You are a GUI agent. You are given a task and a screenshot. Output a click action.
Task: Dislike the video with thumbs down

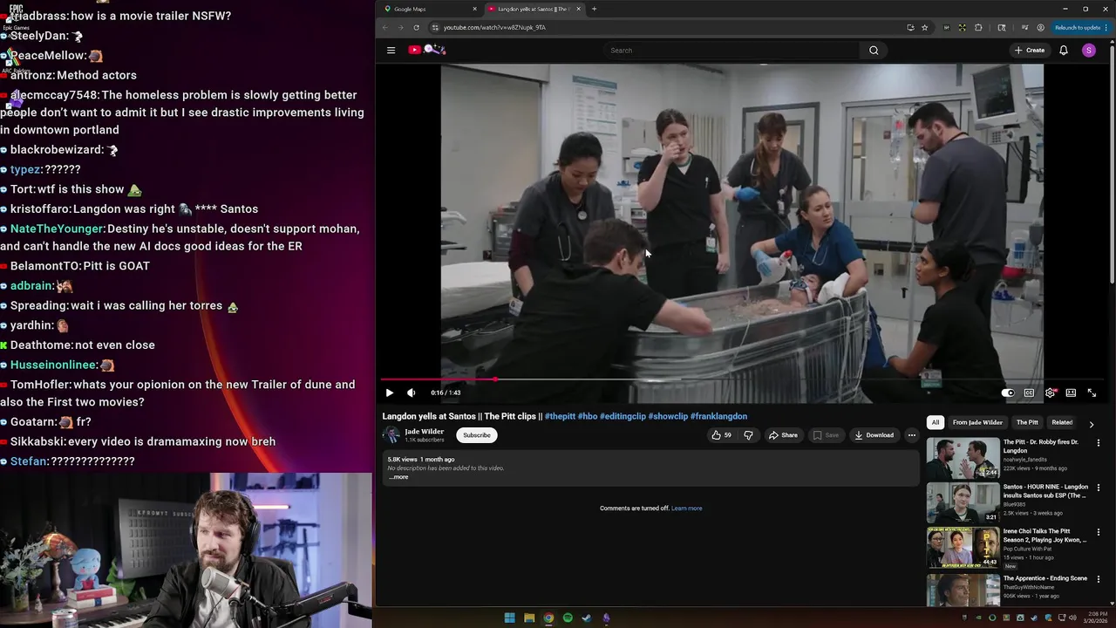[748, 435]
